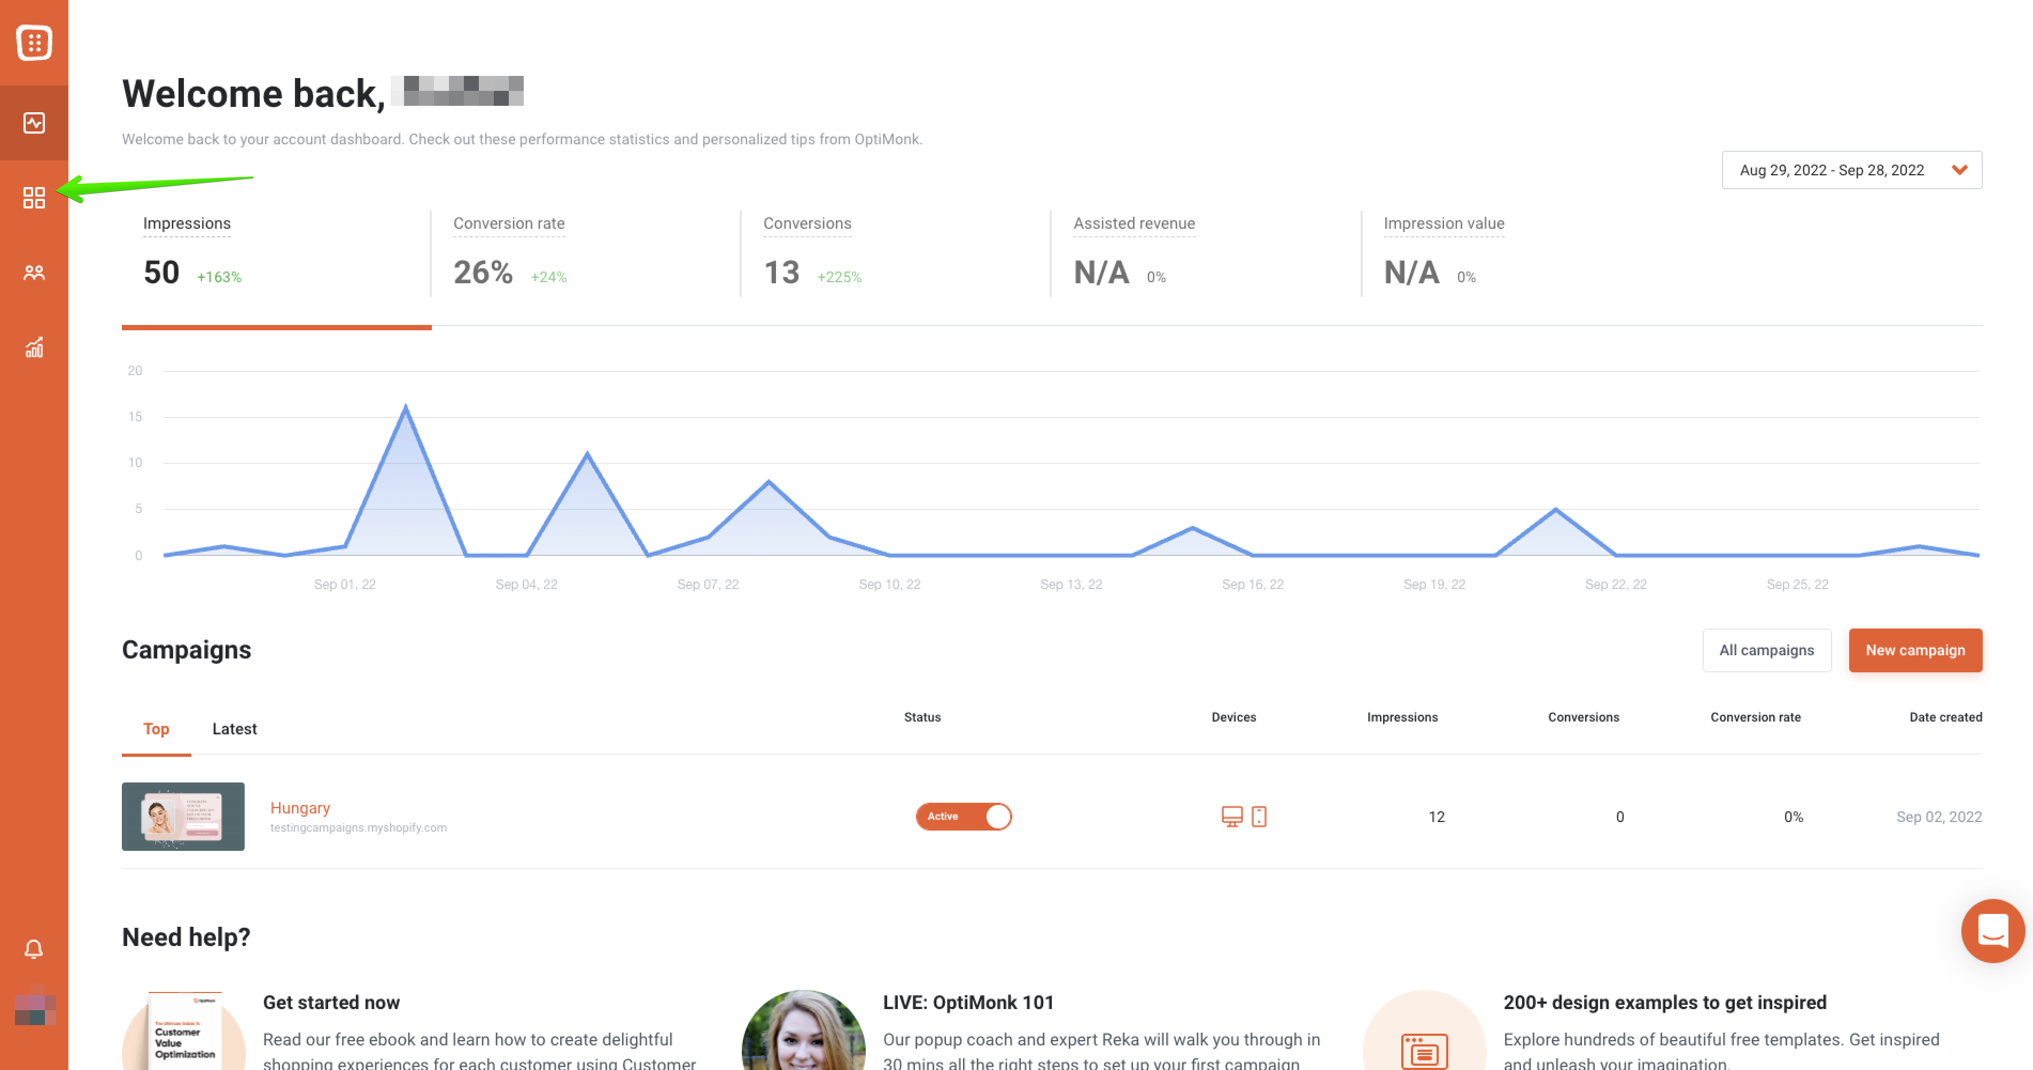Switch to the Latest campaigns tab
This screenshot has width=2033, height=1070.
235,728
